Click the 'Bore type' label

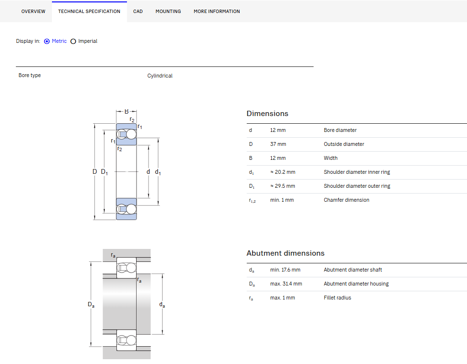click(29, 75)
